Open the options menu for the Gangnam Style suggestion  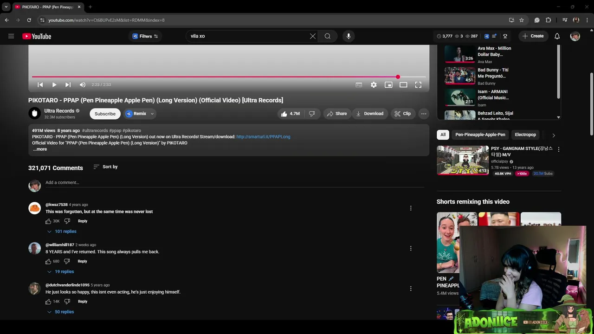pos(558,149)
